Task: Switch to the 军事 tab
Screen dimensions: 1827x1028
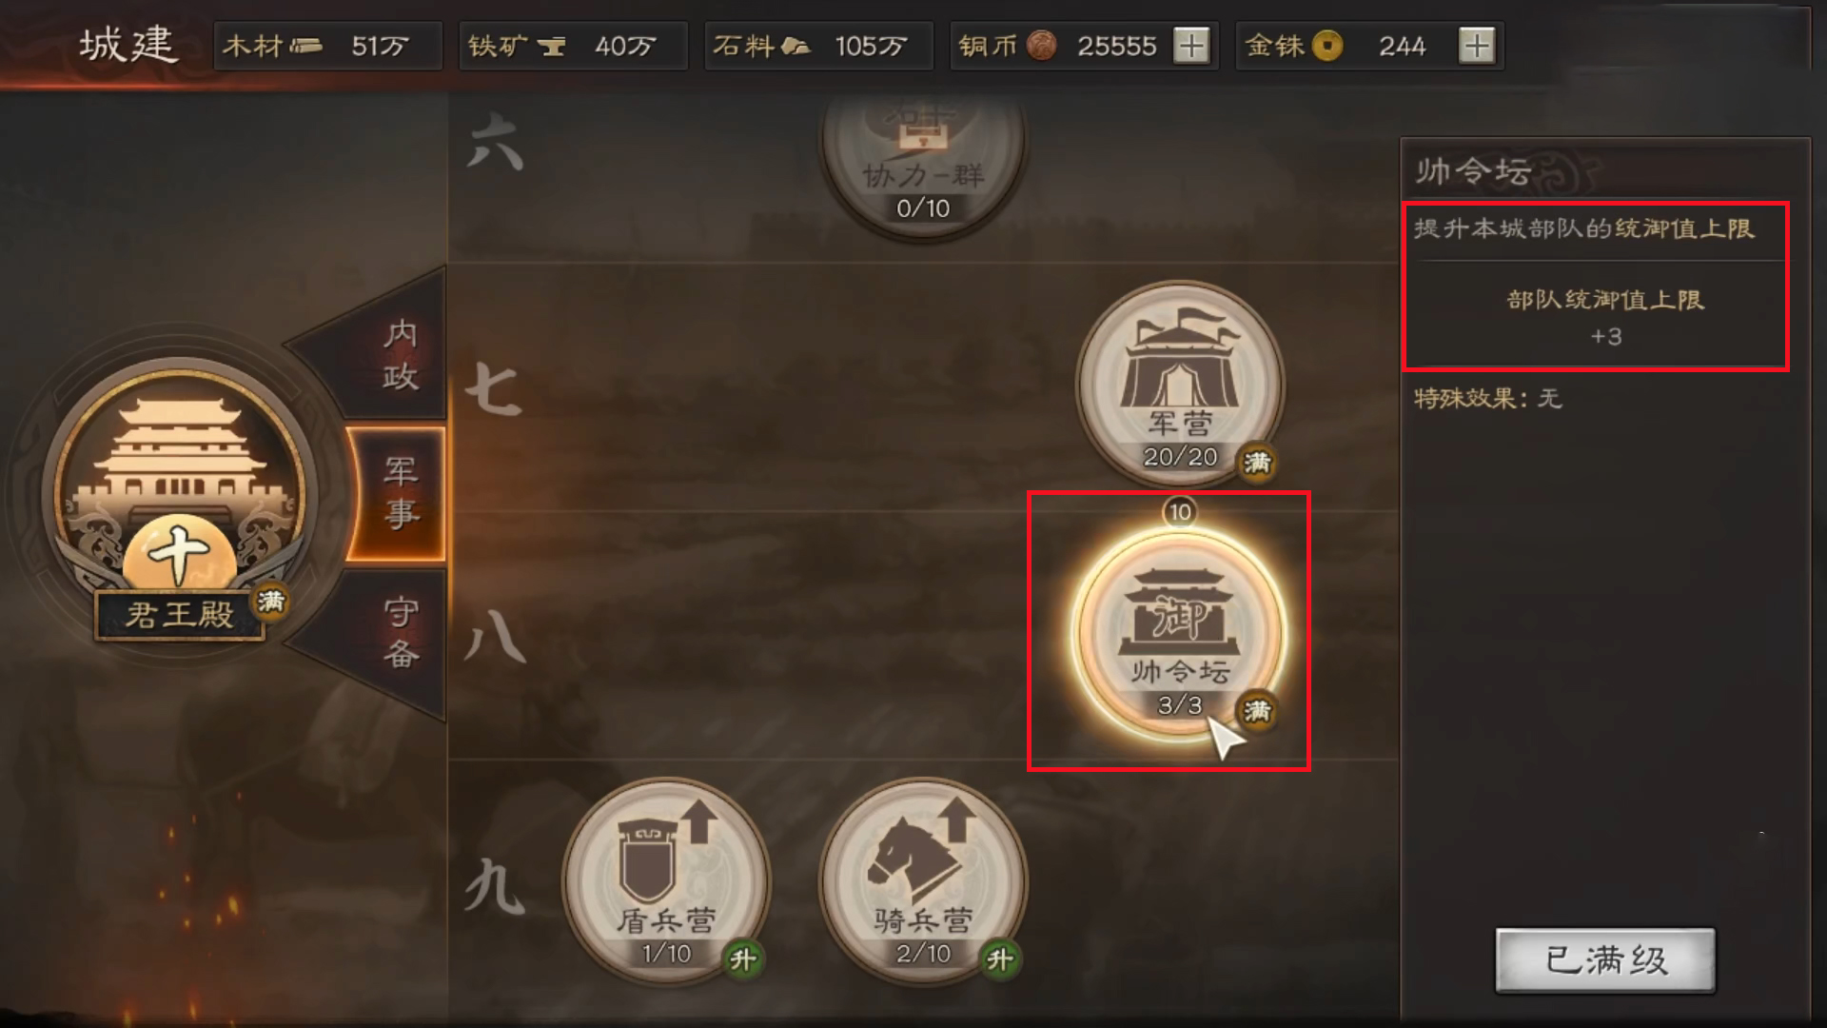Action: point(401,493)
